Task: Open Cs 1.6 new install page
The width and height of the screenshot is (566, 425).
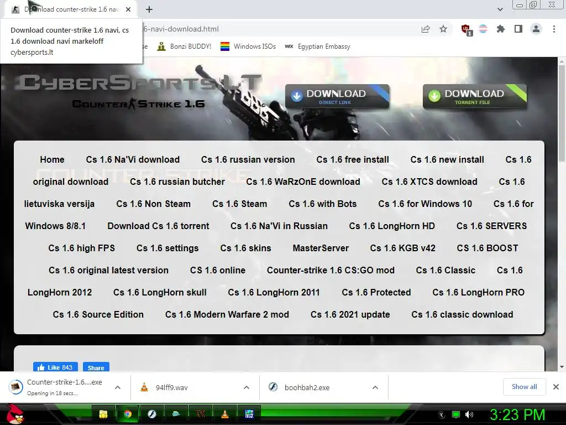Action: (447, 159)
